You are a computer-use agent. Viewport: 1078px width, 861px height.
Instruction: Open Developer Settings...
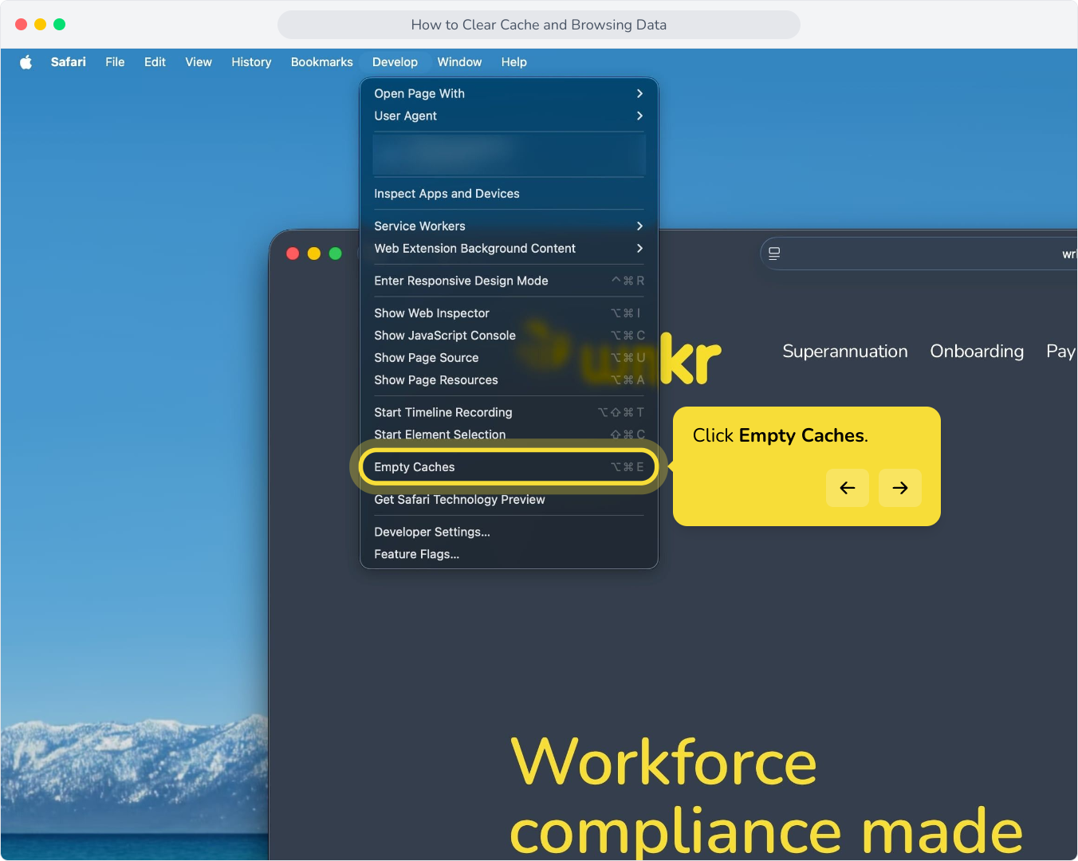point(509,532)
